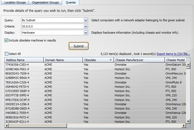Click the Chassis Manufacturer column header
The width and height of the screenshot is (194, 130).
(139, 60)
